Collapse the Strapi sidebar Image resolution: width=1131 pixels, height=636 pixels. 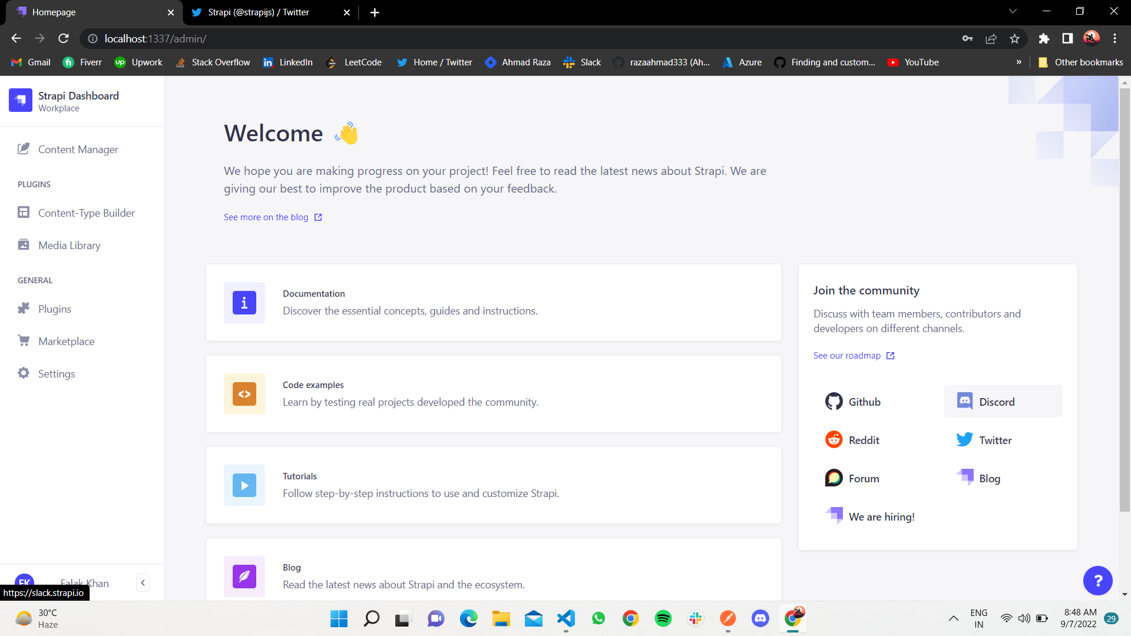(x=143, y=582)
